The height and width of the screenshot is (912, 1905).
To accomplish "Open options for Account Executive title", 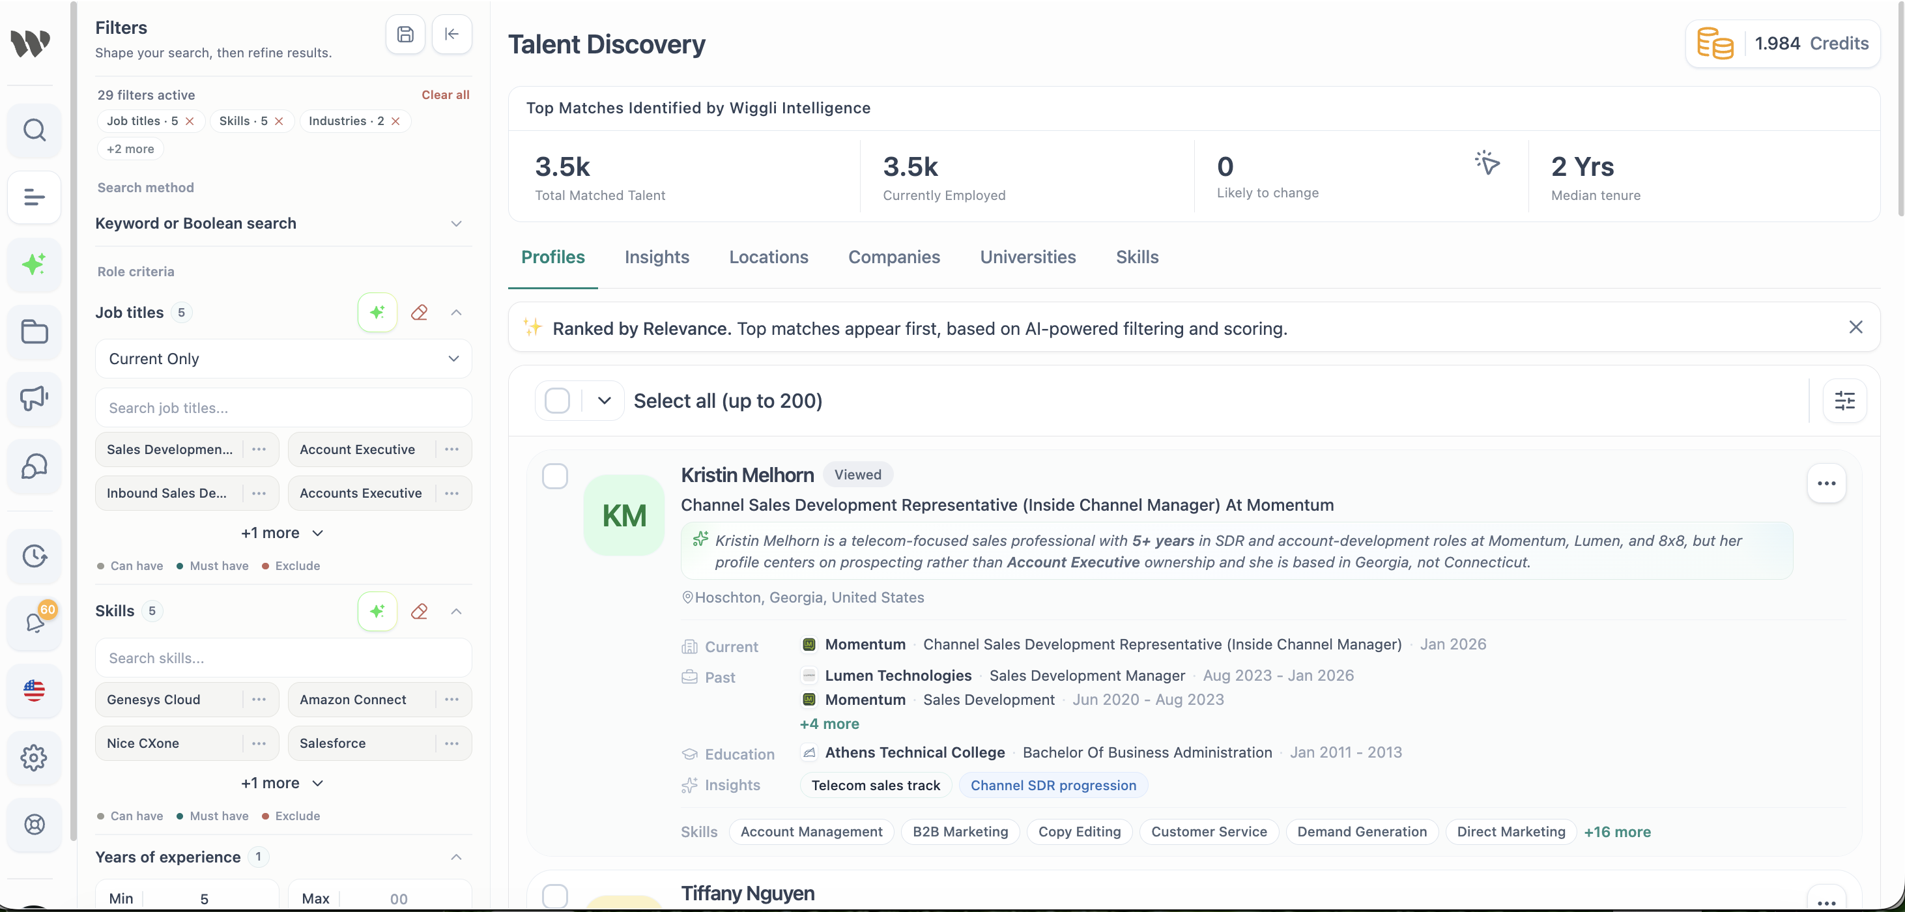I will pos(452,449).
